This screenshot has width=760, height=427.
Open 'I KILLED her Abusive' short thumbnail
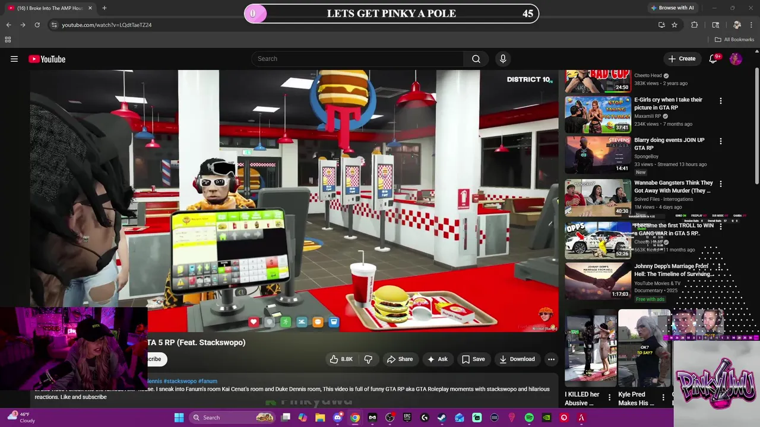pos(591,349)
